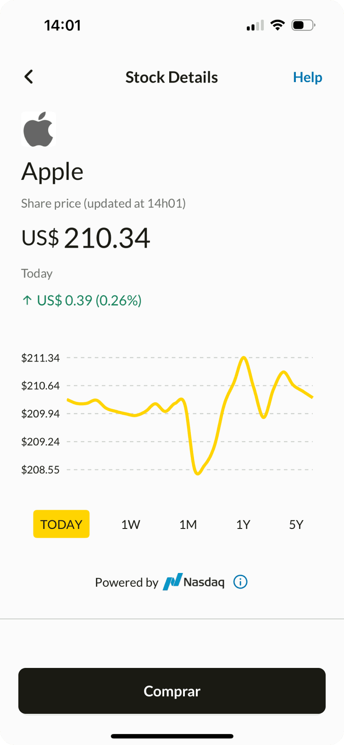This screenshot has width=344, height=745.
Task: Tap the cellular signal bars icon
Action: click(255, 25)
